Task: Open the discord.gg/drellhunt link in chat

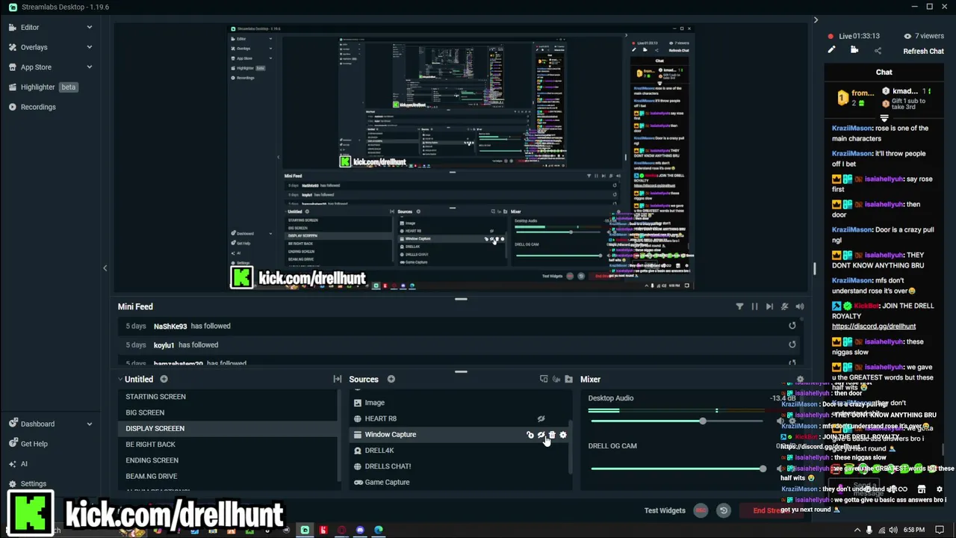Action: coord(874,327)
